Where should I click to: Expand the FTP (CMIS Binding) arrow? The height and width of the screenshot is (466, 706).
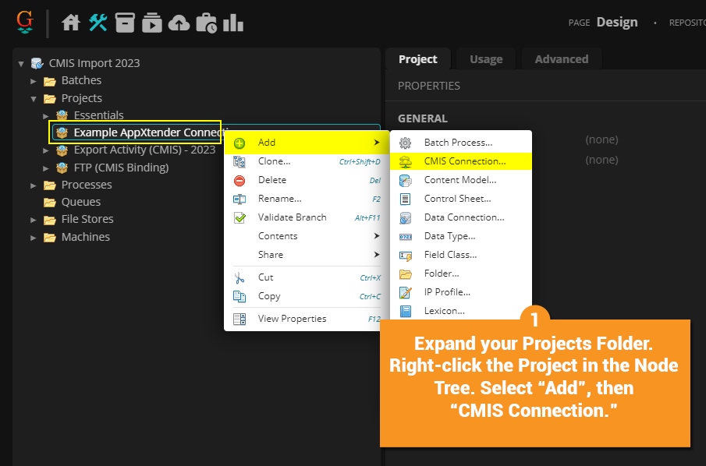45,168
